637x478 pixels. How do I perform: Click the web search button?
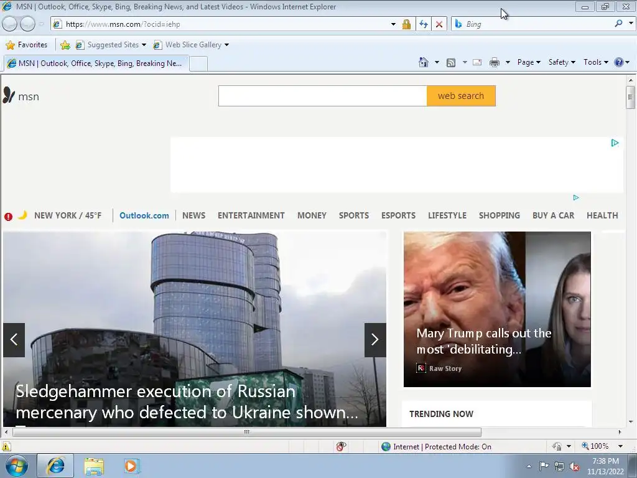461,96
